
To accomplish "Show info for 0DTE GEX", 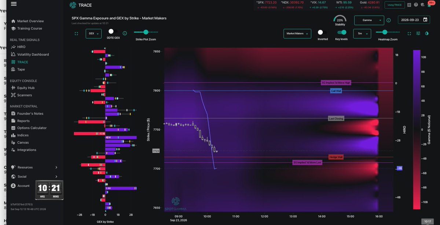I will (125, 33).
